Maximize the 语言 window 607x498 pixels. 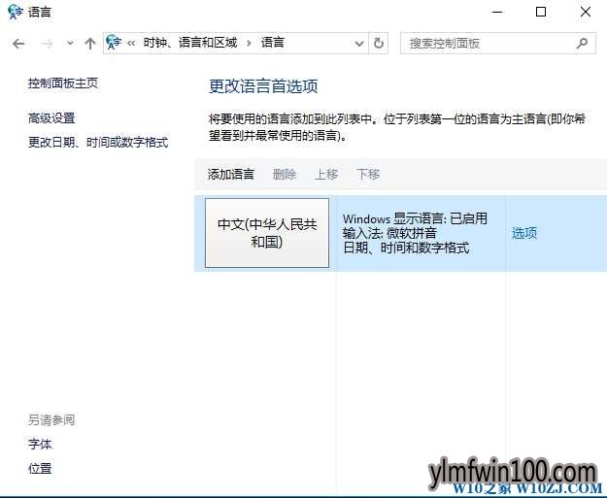tap(541, 12)
